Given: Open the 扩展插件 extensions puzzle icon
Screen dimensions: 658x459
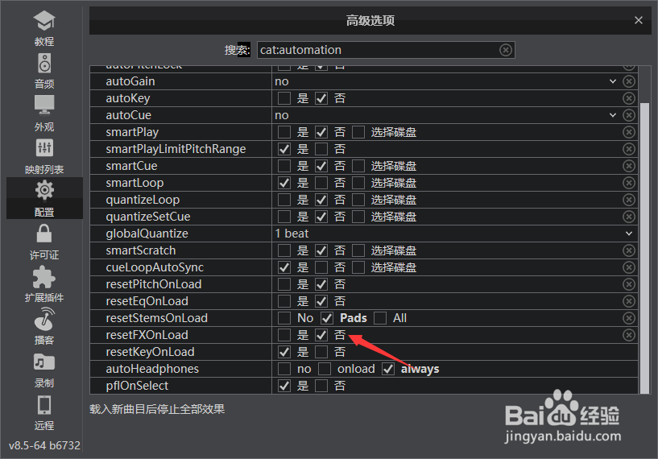Looking at the screenshot, I should click(x=44, y=277).
